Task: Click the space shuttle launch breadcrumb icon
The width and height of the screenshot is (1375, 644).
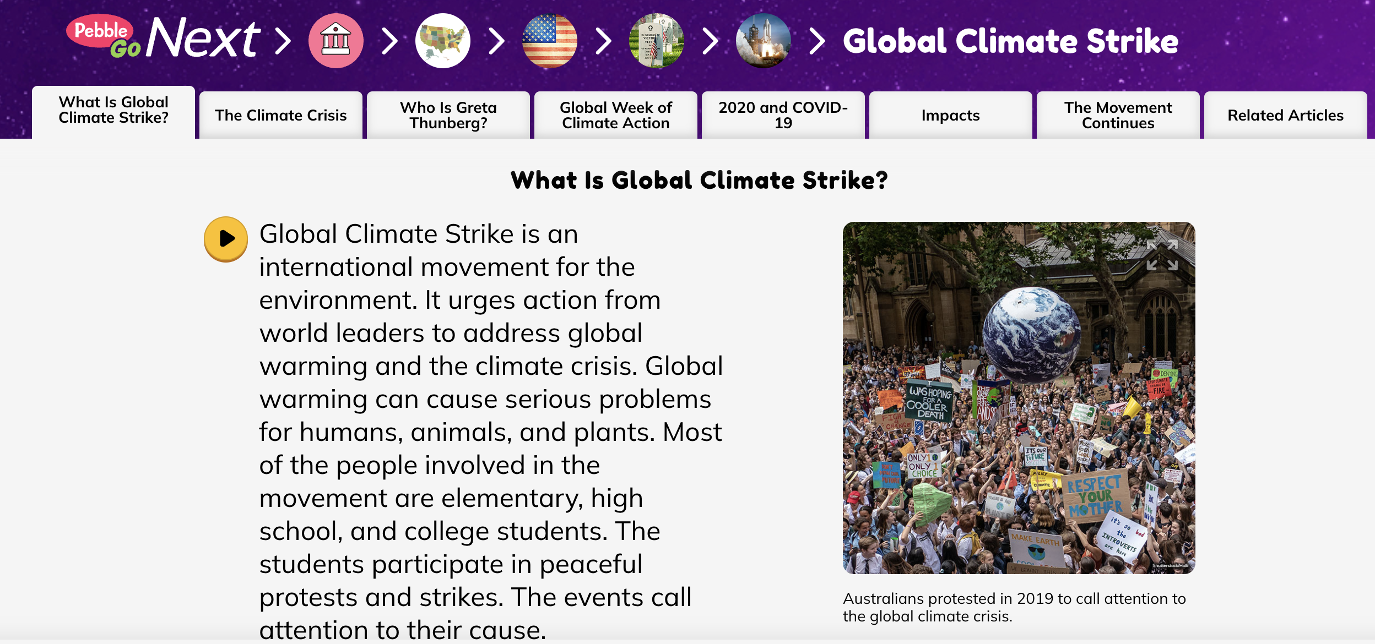Action: (x=763, y=41)
